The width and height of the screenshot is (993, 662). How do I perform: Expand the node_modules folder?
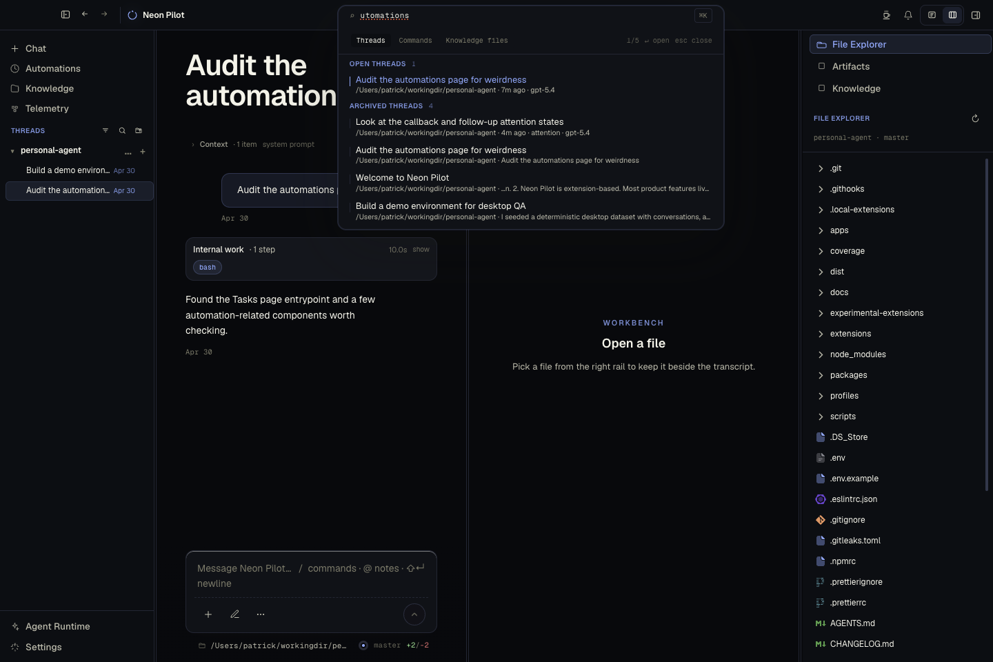coord(821,354)
